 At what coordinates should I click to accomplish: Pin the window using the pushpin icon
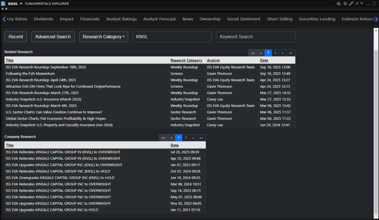pos(357,3)
